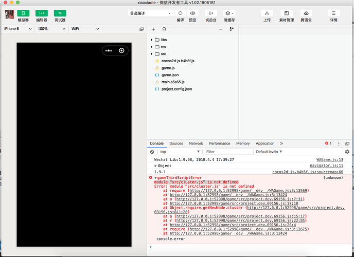Open the file main.a5e65.js

173,82
